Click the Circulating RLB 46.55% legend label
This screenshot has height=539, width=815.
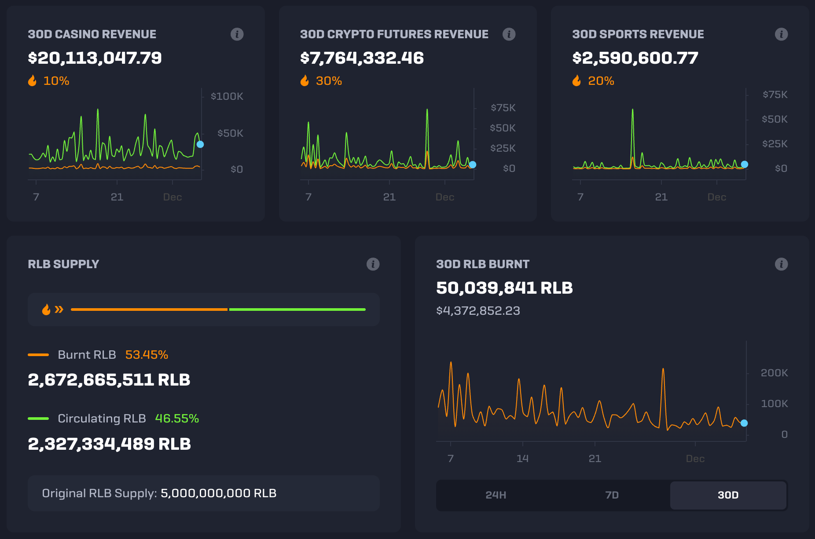pyautogui.click(x=128, y=419)
